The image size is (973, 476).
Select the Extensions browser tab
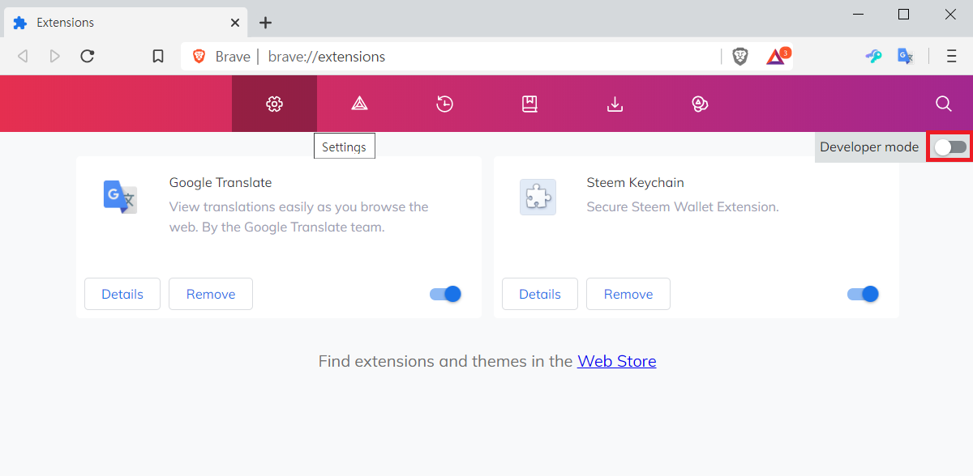click(126, 23)
